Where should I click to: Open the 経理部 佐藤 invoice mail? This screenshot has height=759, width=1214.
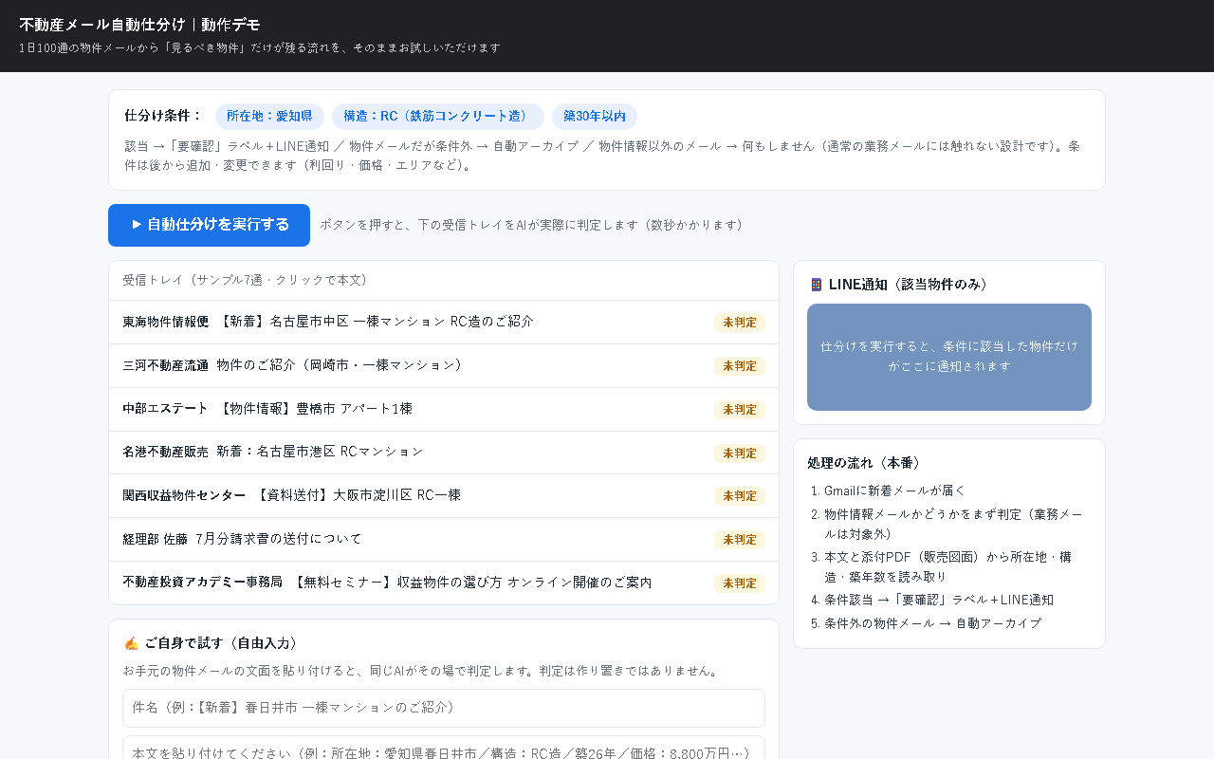[444, 540]
